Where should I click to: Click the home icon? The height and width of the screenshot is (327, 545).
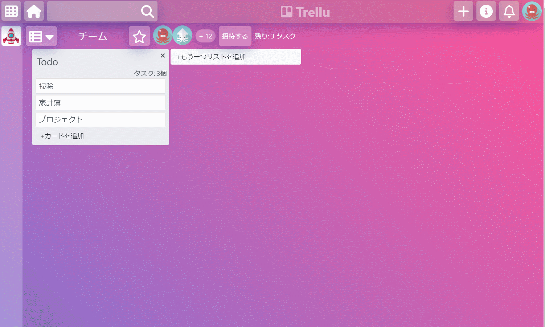pos(34,11)
